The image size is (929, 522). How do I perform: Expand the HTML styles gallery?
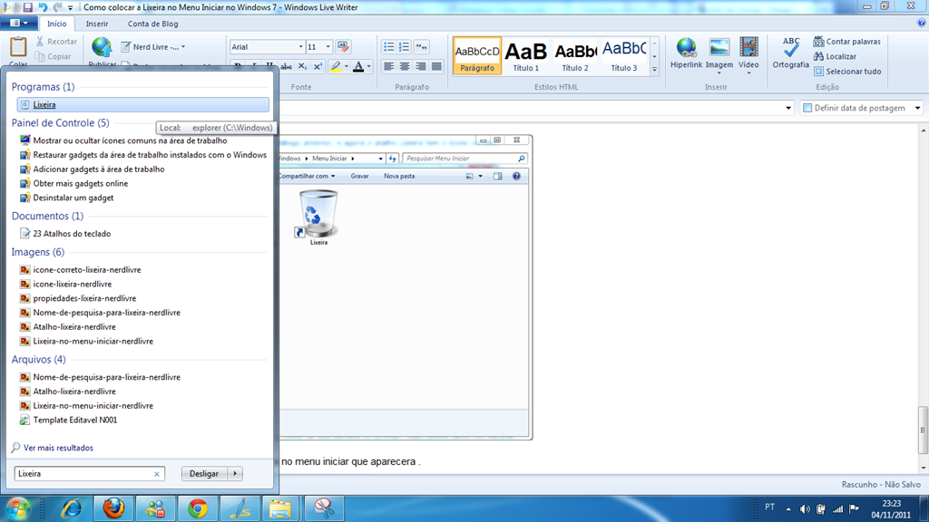[x=654, y=69]
